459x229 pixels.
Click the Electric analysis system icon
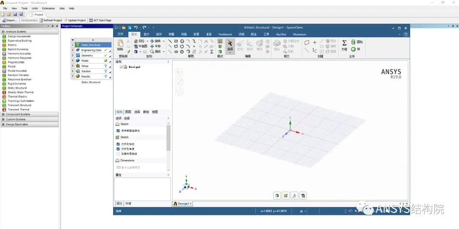click(x=4, y=45)
